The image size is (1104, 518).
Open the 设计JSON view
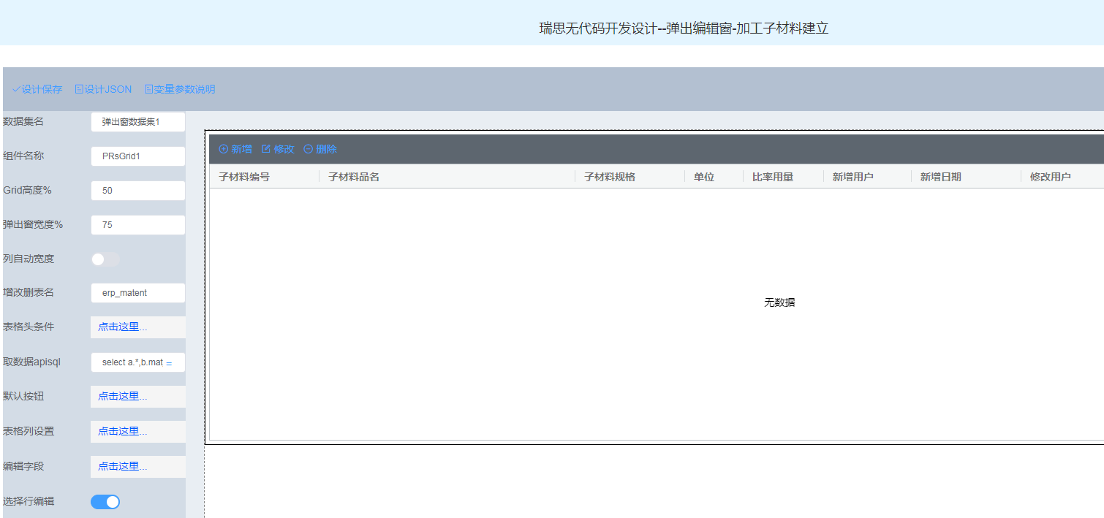(103, 89)
